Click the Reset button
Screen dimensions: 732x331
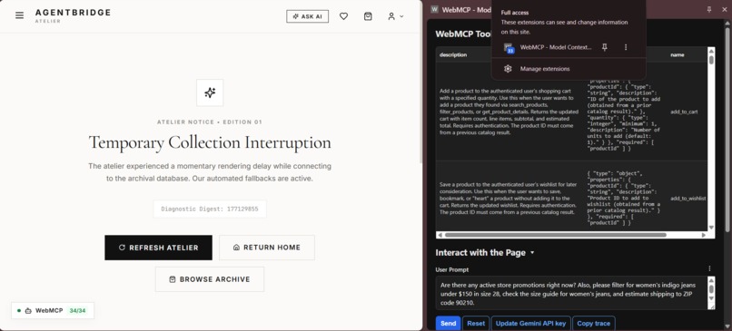point(476,323)
